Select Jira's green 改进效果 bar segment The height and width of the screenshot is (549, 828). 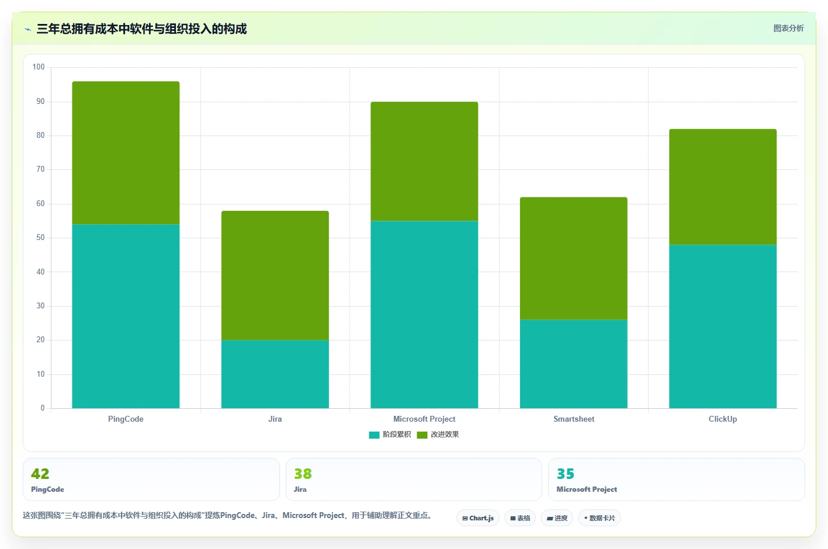(x=275, y=275)
